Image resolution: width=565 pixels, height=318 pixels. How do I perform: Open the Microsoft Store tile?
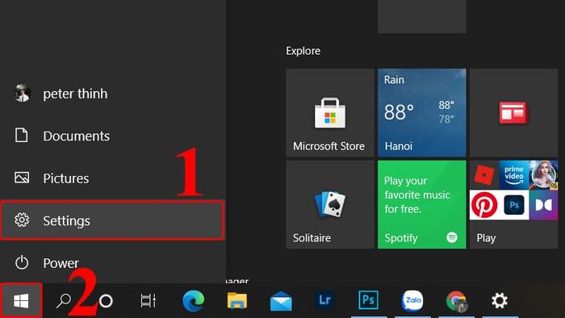[x=330, y=113]
